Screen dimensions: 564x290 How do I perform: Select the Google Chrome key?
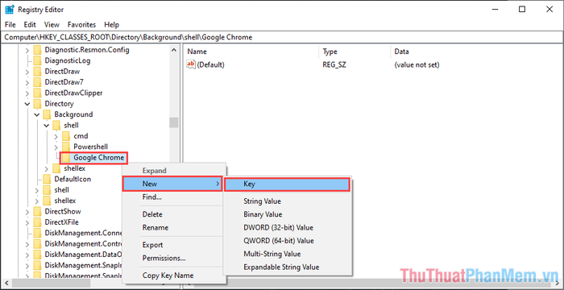99,158
